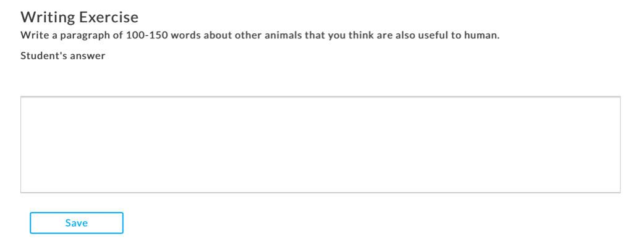Click the center of the blank answer area
633x244 pixels.
320,145
